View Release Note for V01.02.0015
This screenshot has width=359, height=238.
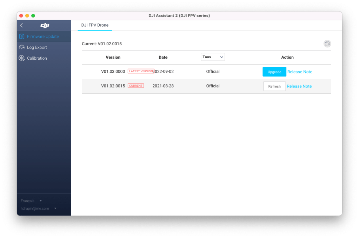pos(299,86)
